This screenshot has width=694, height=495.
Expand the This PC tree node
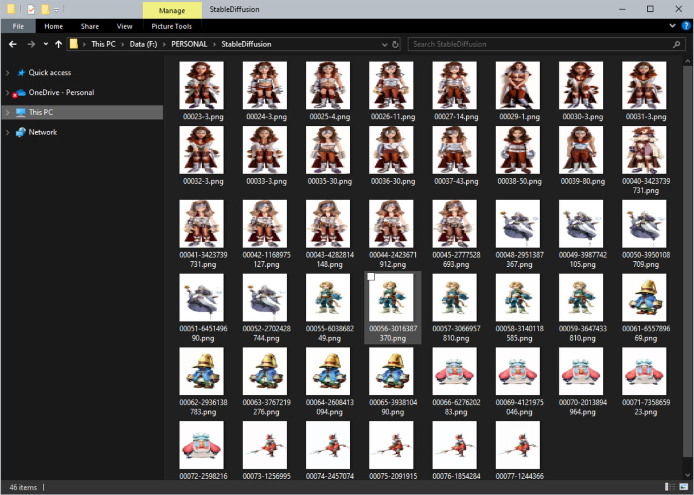tap(7, 112)
